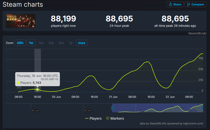Switch zoom to 1w
This screenshot has width=210, height=130.
point(31,43)
